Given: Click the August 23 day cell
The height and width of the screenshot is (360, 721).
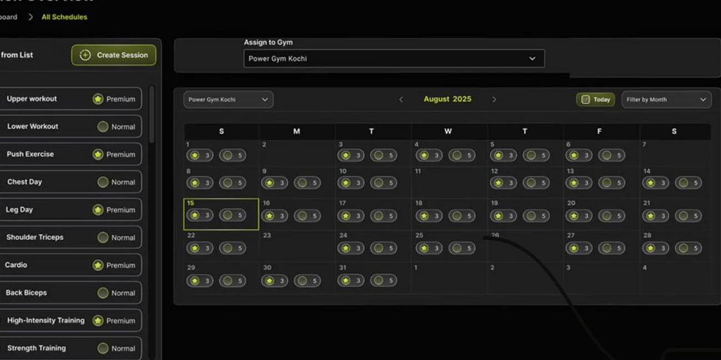Looking at the screenshot, I should pos(297,246).
